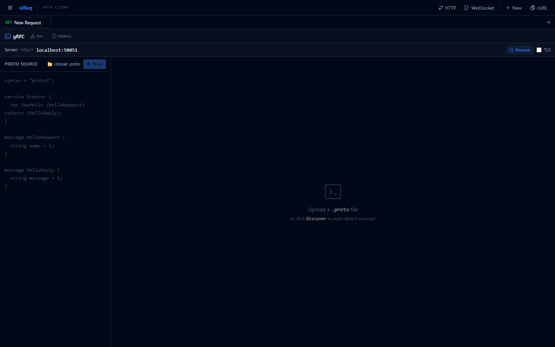
Task: Enable the TLS checkbox
Action: tap(539, 50)
